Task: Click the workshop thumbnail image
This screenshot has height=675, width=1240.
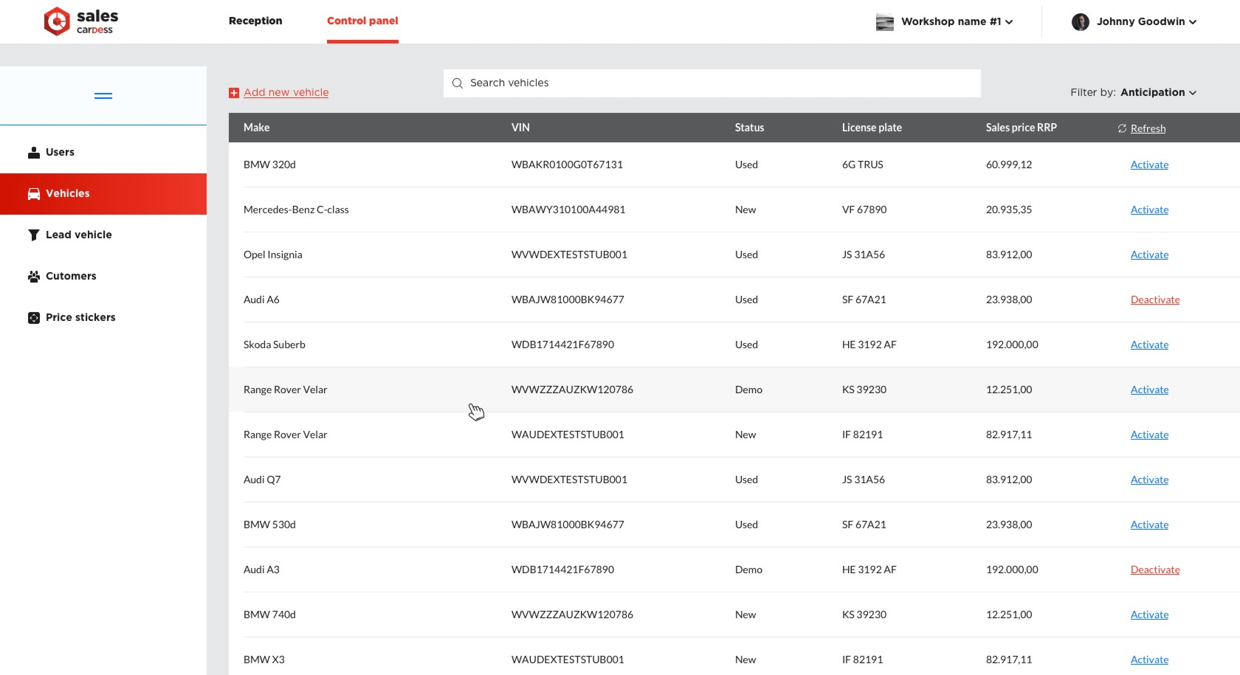Action: coord(885,22)
